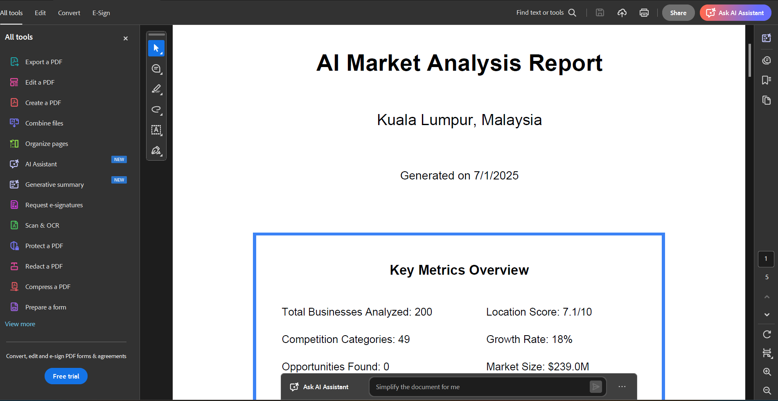778x401 pixels.
Task: Close the All tools panel
Action: click(126, 38)
